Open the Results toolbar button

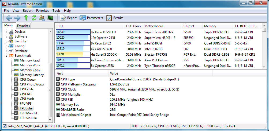[x=115, y=18]
